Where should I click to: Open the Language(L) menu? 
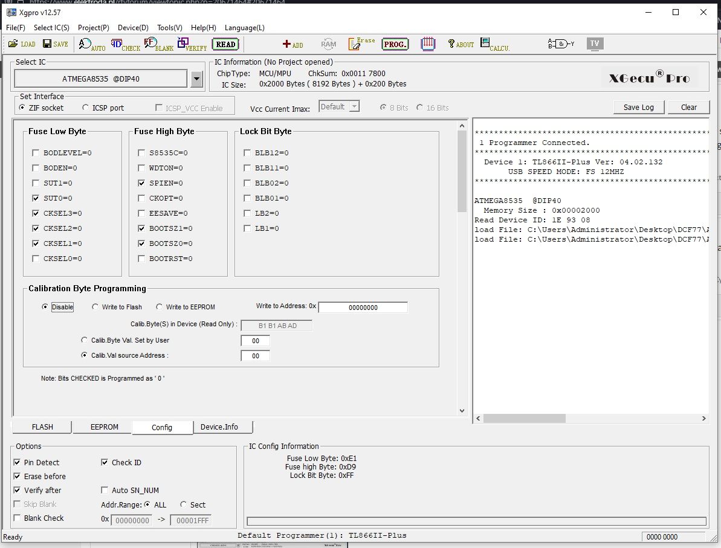pyautogui.click(x=244, y=28)
